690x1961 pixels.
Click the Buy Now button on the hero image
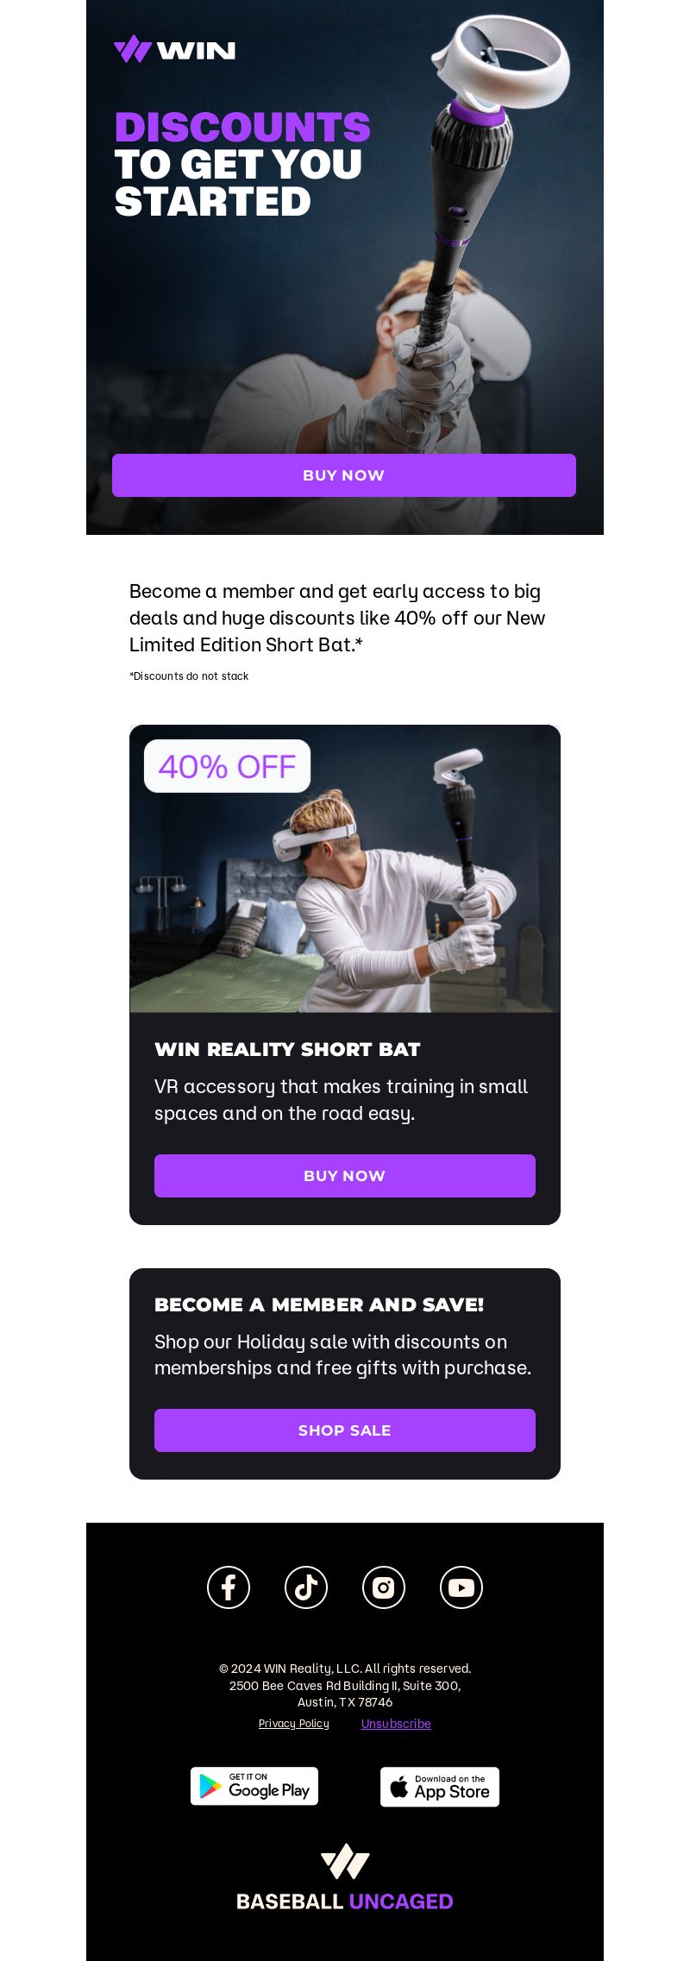tap(344, 475)
